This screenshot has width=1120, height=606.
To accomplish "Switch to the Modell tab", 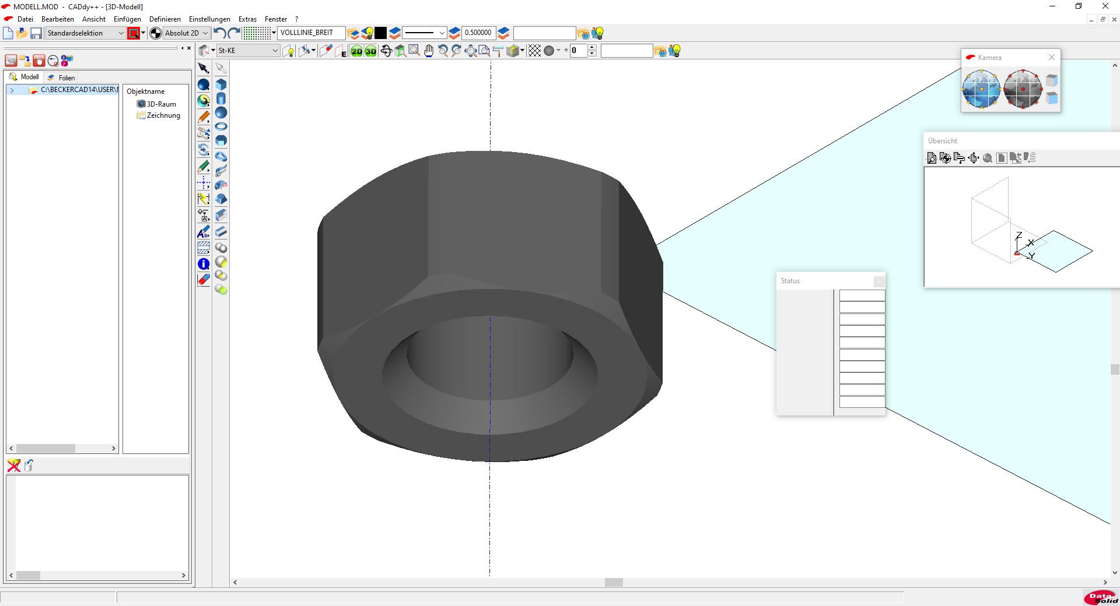I will 24,77.
